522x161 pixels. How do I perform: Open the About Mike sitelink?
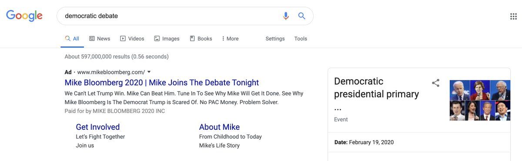[x=219, y=127]
